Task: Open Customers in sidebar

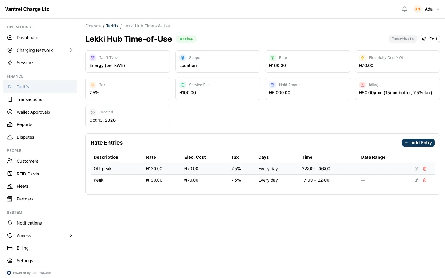Action: click(40, 161)
